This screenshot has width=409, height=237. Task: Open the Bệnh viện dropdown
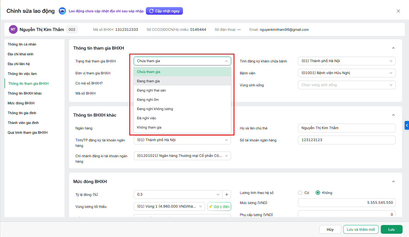click(x=347, y=73)
